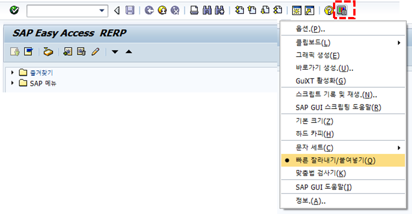Click the Find Next binoculars-plus icon

pyautogui.click(x=220, y=10)
